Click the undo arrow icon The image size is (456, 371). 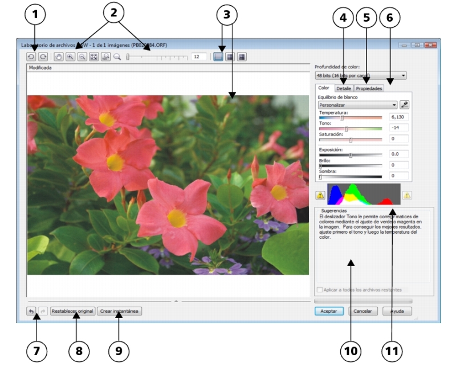31,312
